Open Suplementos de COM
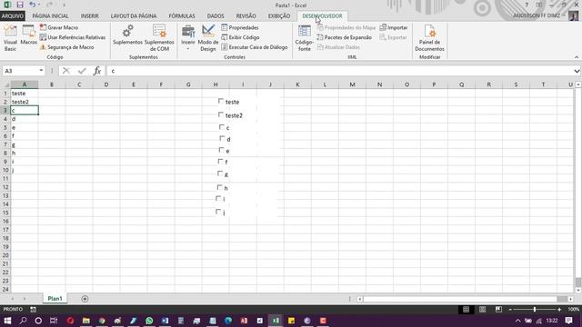Image resolution: width=582 pixels, height=327 pixels. pyautogui.click(x=160, y=38)
